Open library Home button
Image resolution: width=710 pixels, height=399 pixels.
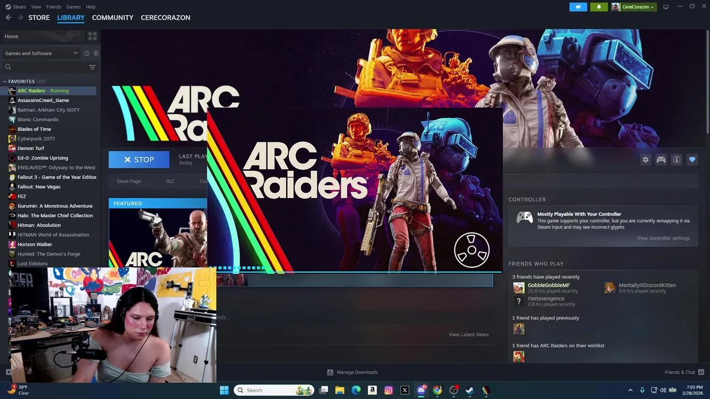pyautogui.click(x=43, y=36)
